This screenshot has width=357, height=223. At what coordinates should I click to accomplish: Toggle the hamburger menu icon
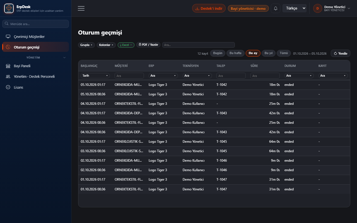point(81,8)
